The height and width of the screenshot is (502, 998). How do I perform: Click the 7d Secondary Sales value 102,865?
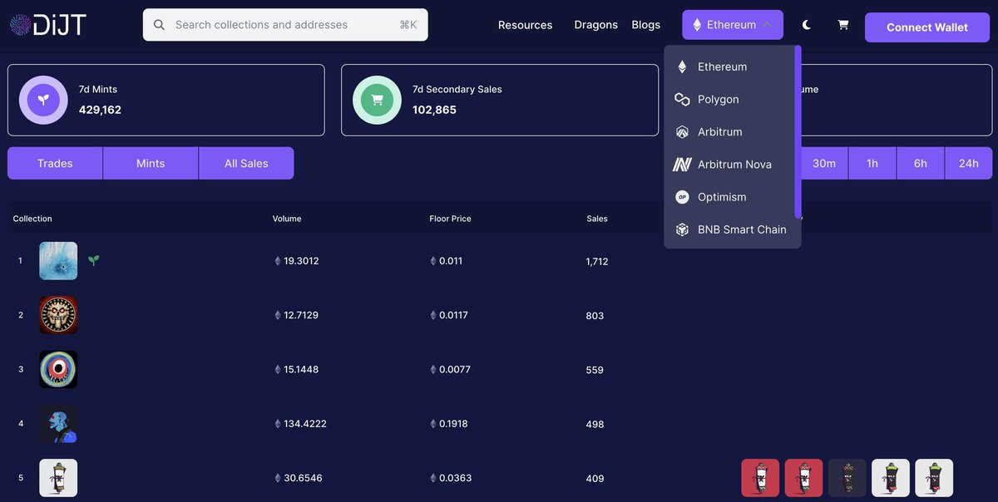click(x=434, y=110)
